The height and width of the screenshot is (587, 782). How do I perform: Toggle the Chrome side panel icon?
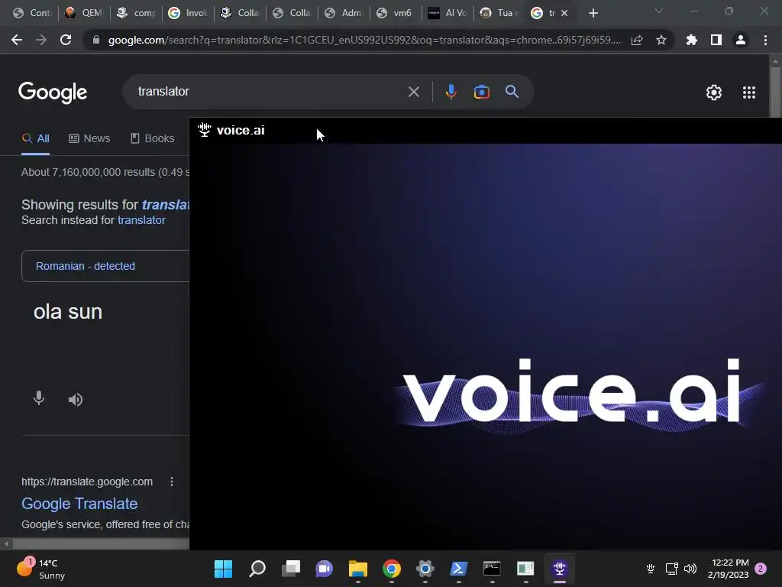point(716,40)
